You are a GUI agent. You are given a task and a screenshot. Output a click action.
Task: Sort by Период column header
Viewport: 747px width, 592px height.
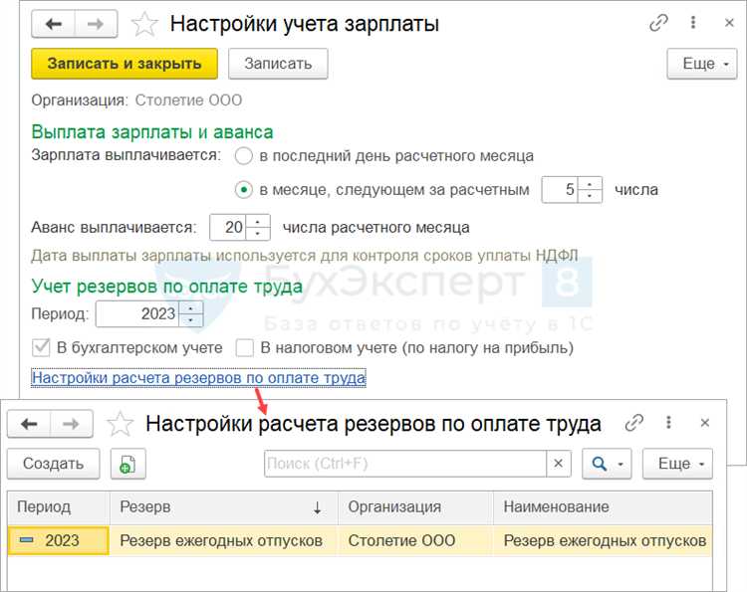tap(59, 507)
